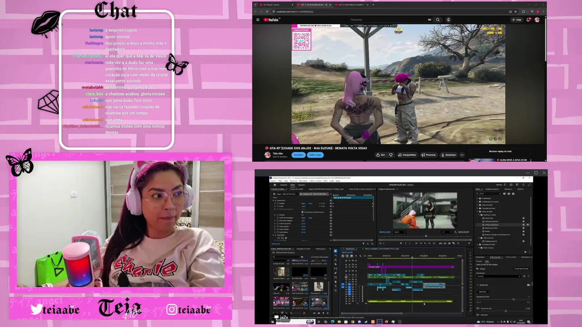Open Program monitor wrench settings
The width and height of the screenshot is (582, 327).
point(456,232)
